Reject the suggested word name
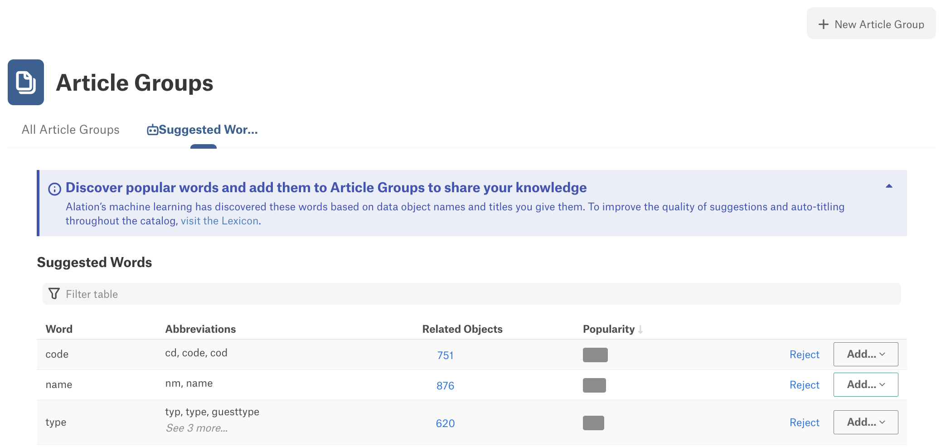 pyautogui.click(x=805, y=385)
